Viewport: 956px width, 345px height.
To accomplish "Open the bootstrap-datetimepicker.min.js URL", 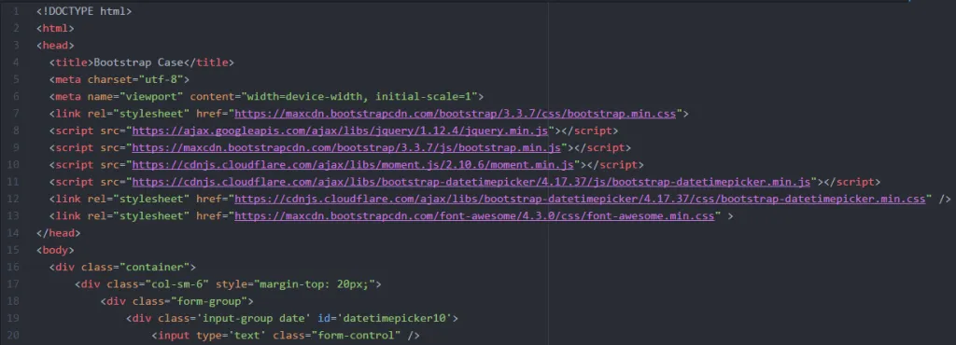I will (x=471, y=181).
